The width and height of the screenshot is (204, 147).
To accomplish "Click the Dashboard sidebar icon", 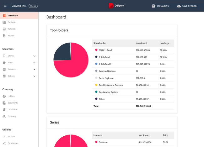I will tap(4, 16).
